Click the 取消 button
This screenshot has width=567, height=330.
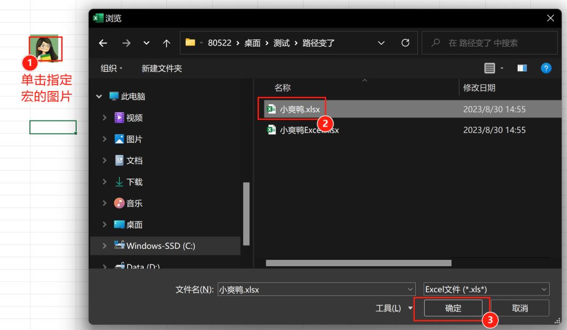pyautogui.click(x=520, y=308)
